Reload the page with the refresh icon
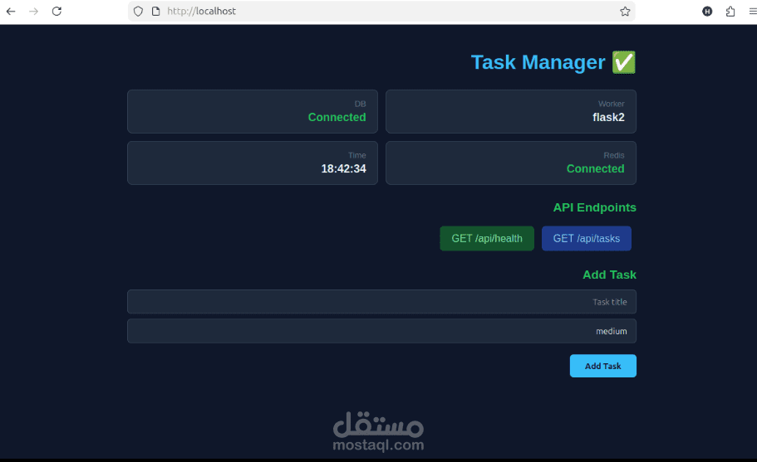 pos(57,11)
